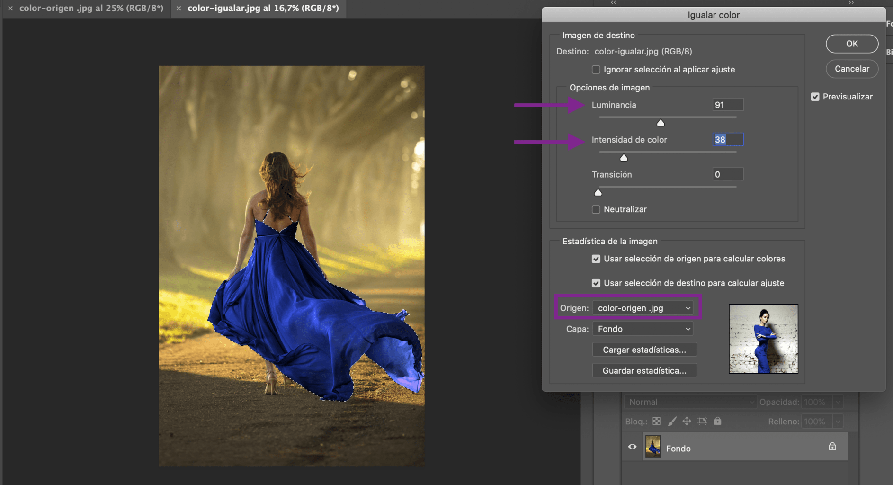Hide the Fondo layer with eye icon

click(632, 447)
